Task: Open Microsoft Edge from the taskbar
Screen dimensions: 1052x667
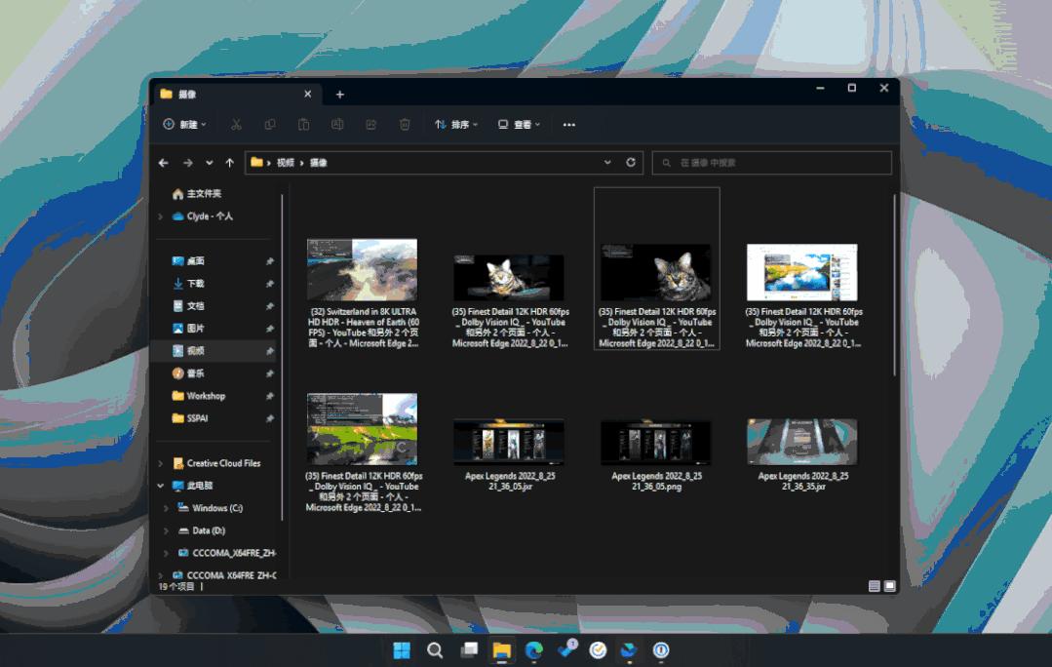Action: (533, 650)
